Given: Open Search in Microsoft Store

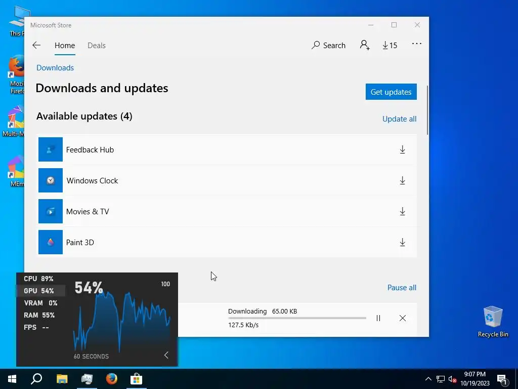Looking at the screenshot, I should 328,45.
